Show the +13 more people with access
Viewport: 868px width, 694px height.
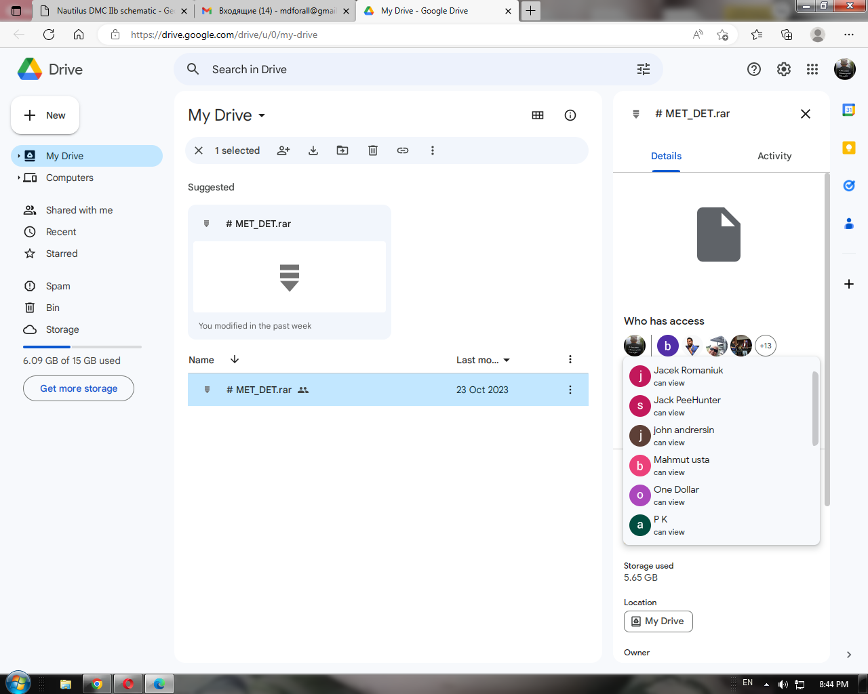766,346
